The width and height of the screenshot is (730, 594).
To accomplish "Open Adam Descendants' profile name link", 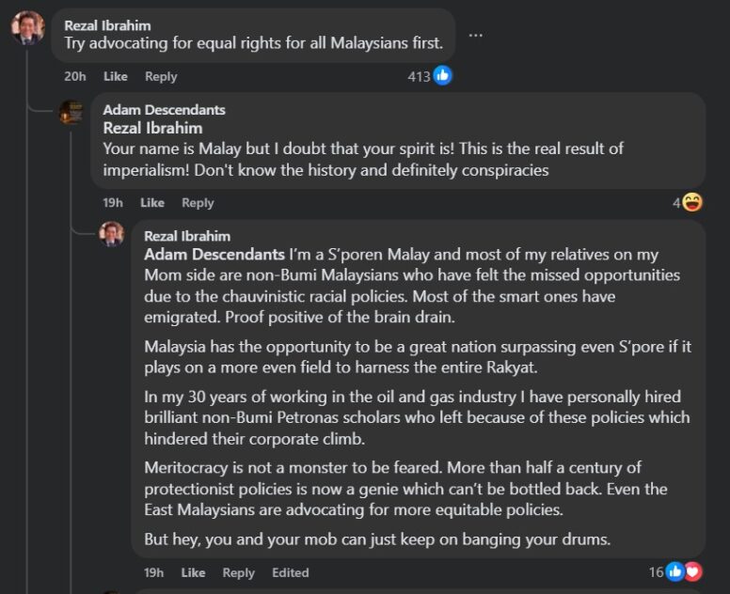I will (x=164, y=110).
